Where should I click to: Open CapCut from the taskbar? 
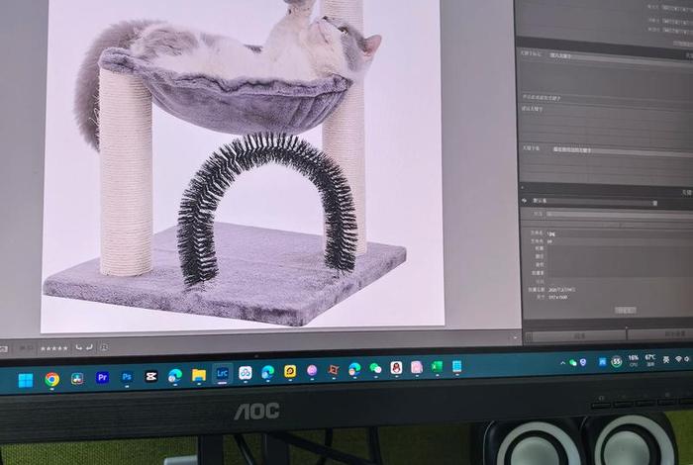pyautogui.click(x=151, y=376)
